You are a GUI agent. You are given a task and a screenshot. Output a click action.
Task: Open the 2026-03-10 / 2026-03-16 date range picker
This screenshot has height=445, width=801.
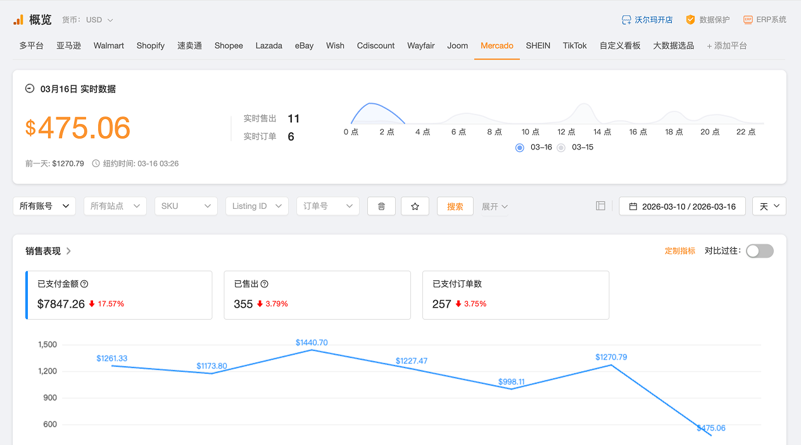682,206
